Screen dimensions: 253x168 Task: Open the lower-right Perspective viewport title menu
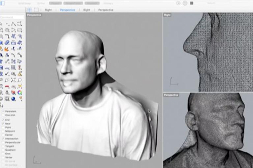click(171, 95)
